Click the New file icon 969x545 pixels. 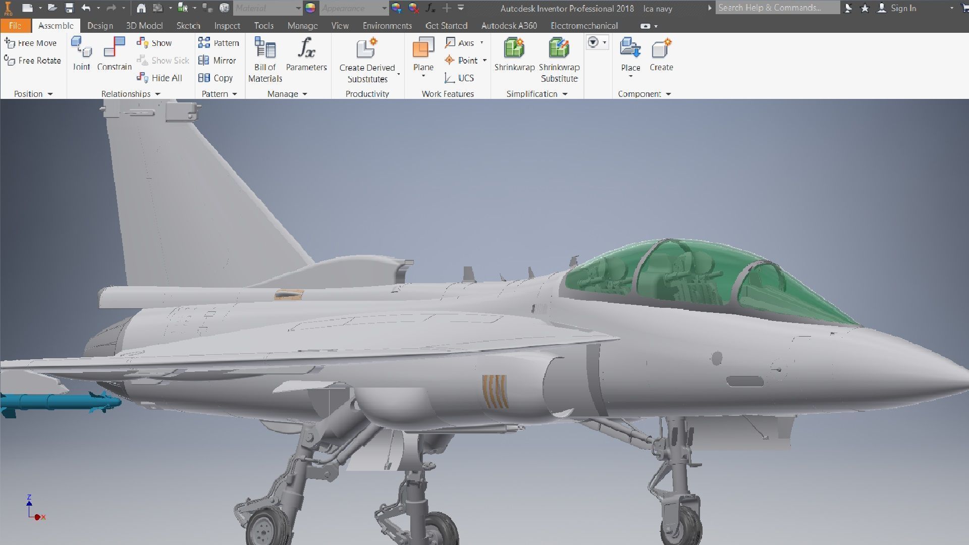(x=28, y=8)
